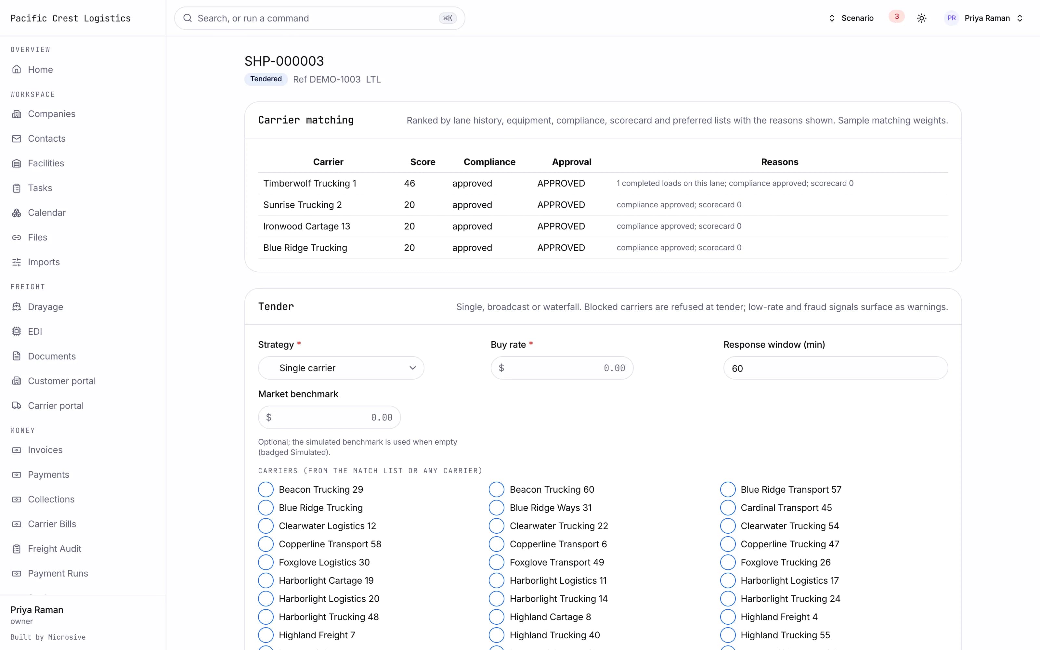Click the Tasks clipboard icon

(x=16, y=188)
